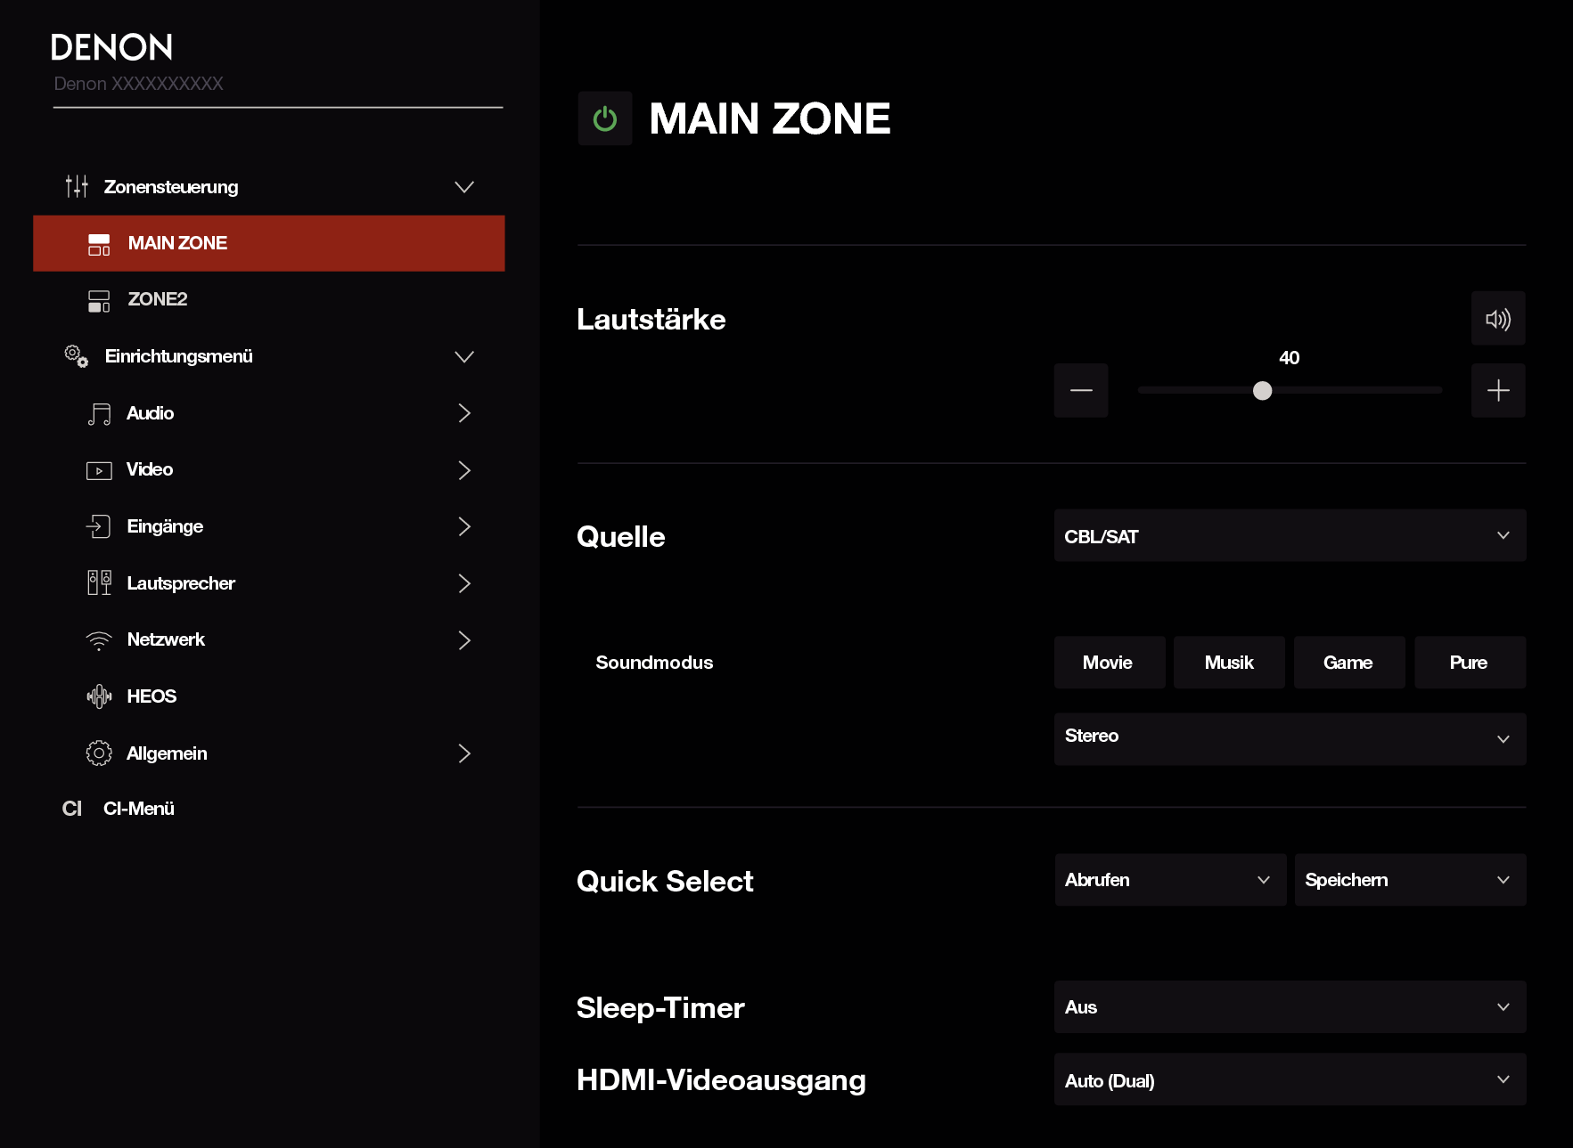Decrease volume with the minus button
The image size is (1573, 1148).
click(x=1080, y=390)
